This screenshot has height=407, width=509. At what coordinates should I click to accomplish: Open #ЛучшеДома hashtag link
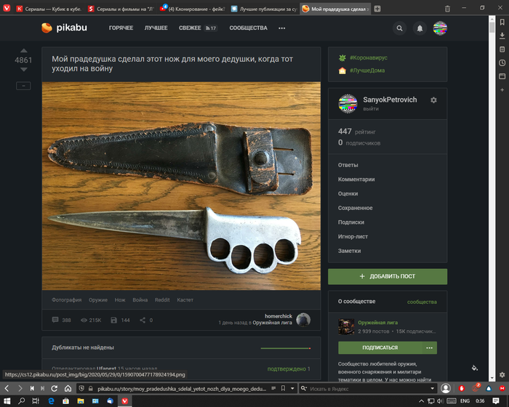[367, 70]
